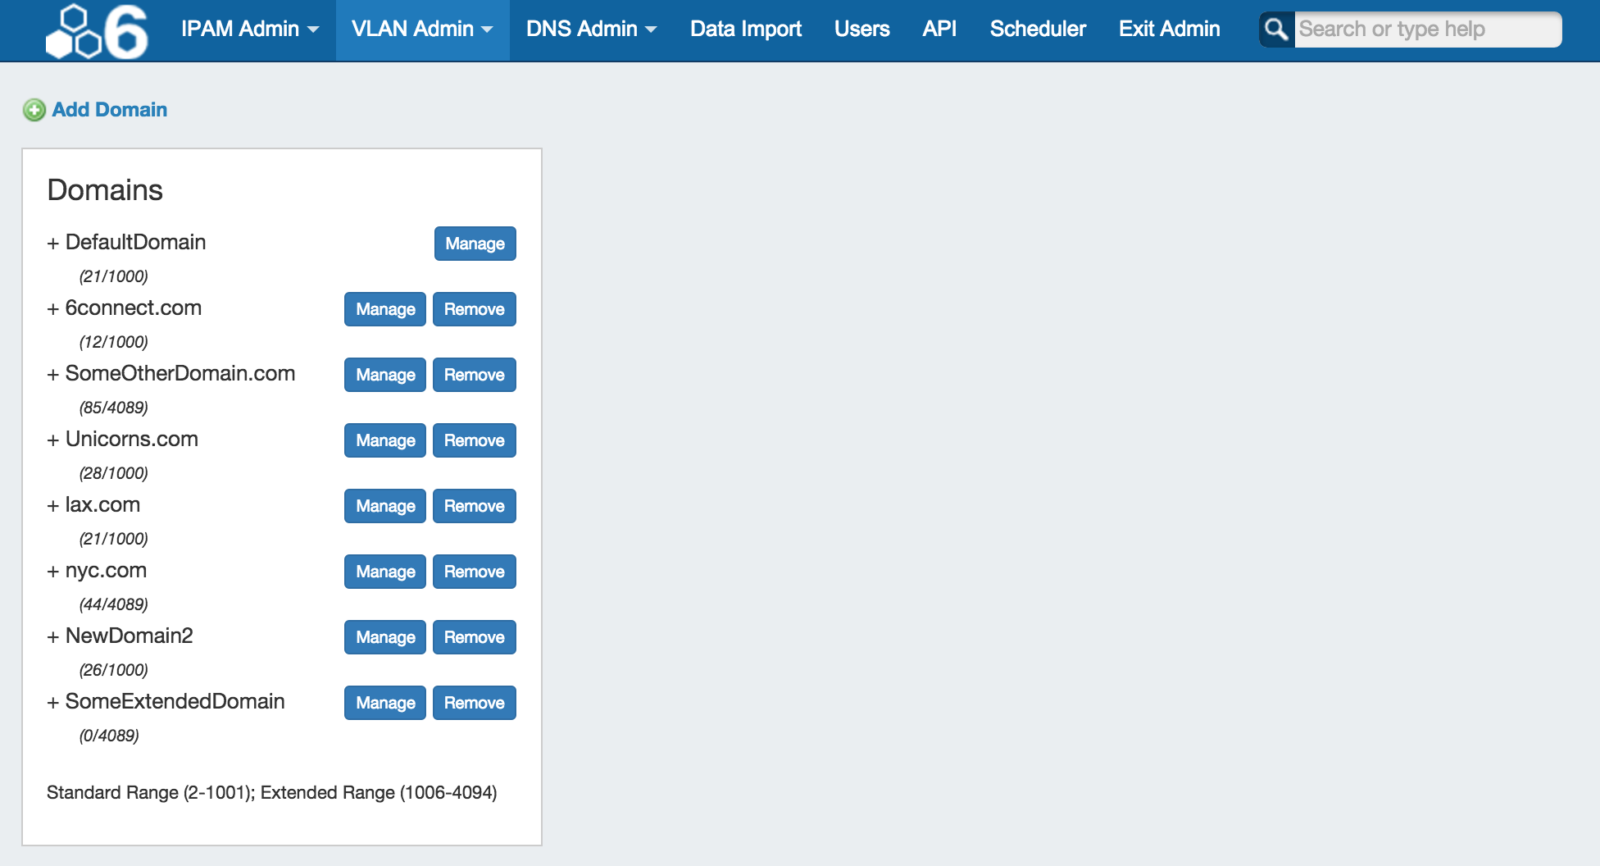1600x866 pixels.
Task: Manage the DefaultDomain domain
Action: tap(475, 244)
